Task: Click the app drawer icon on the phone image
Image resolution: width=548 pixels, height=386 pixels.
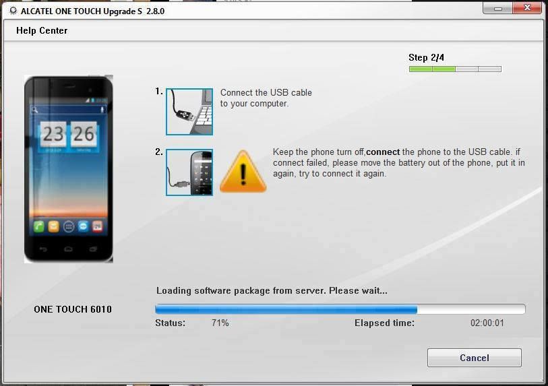Action: coord(68,226)
